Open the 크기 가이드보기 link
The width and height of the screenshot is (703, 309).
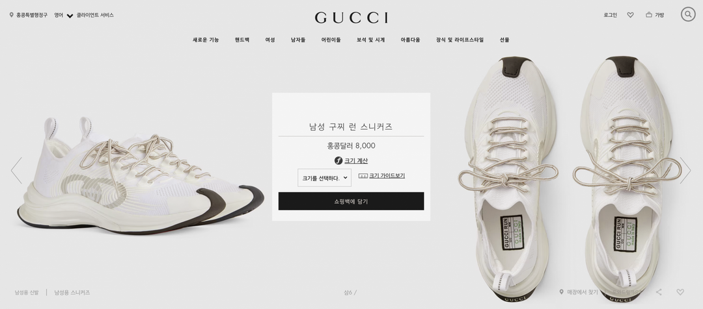tap(387, 176)
